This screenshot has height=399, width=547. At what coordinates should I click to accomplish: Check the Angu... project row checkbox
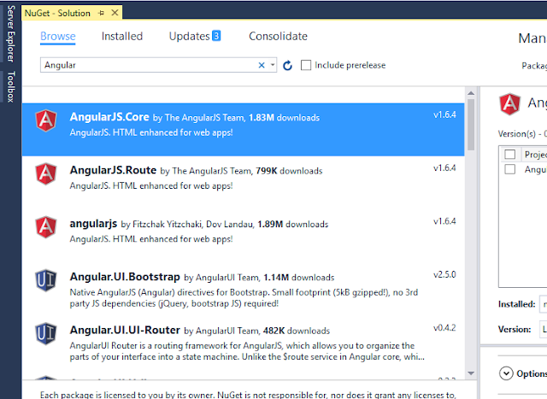click(x=509, y=169)
